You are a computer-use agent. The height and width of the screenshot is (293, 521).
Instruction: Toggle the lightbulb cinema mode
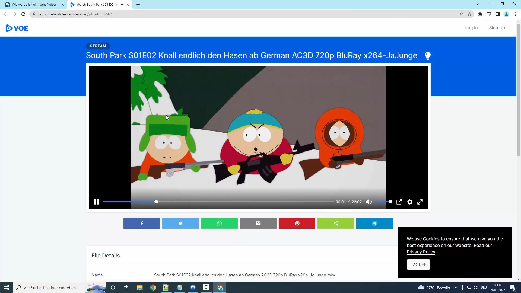tap(428, 56)
